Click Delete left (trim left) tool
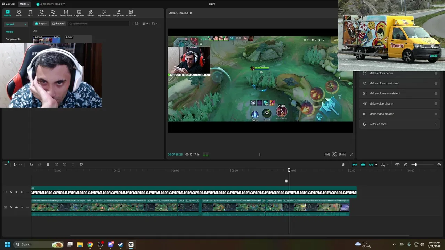 56,165
